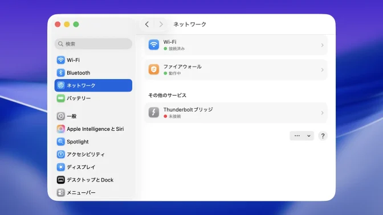Open the ディスプレイ settings label
Viewport: 383px width, 215px height.
81,167
